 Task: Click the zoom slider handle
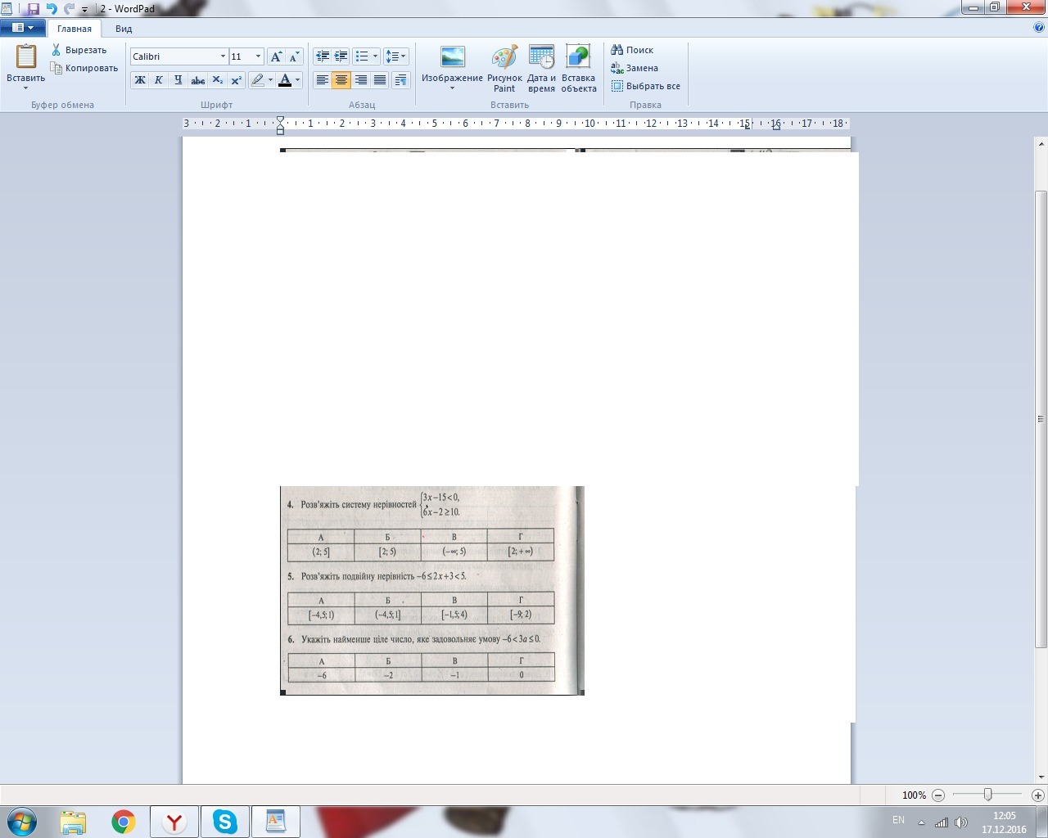coord(988,795)
